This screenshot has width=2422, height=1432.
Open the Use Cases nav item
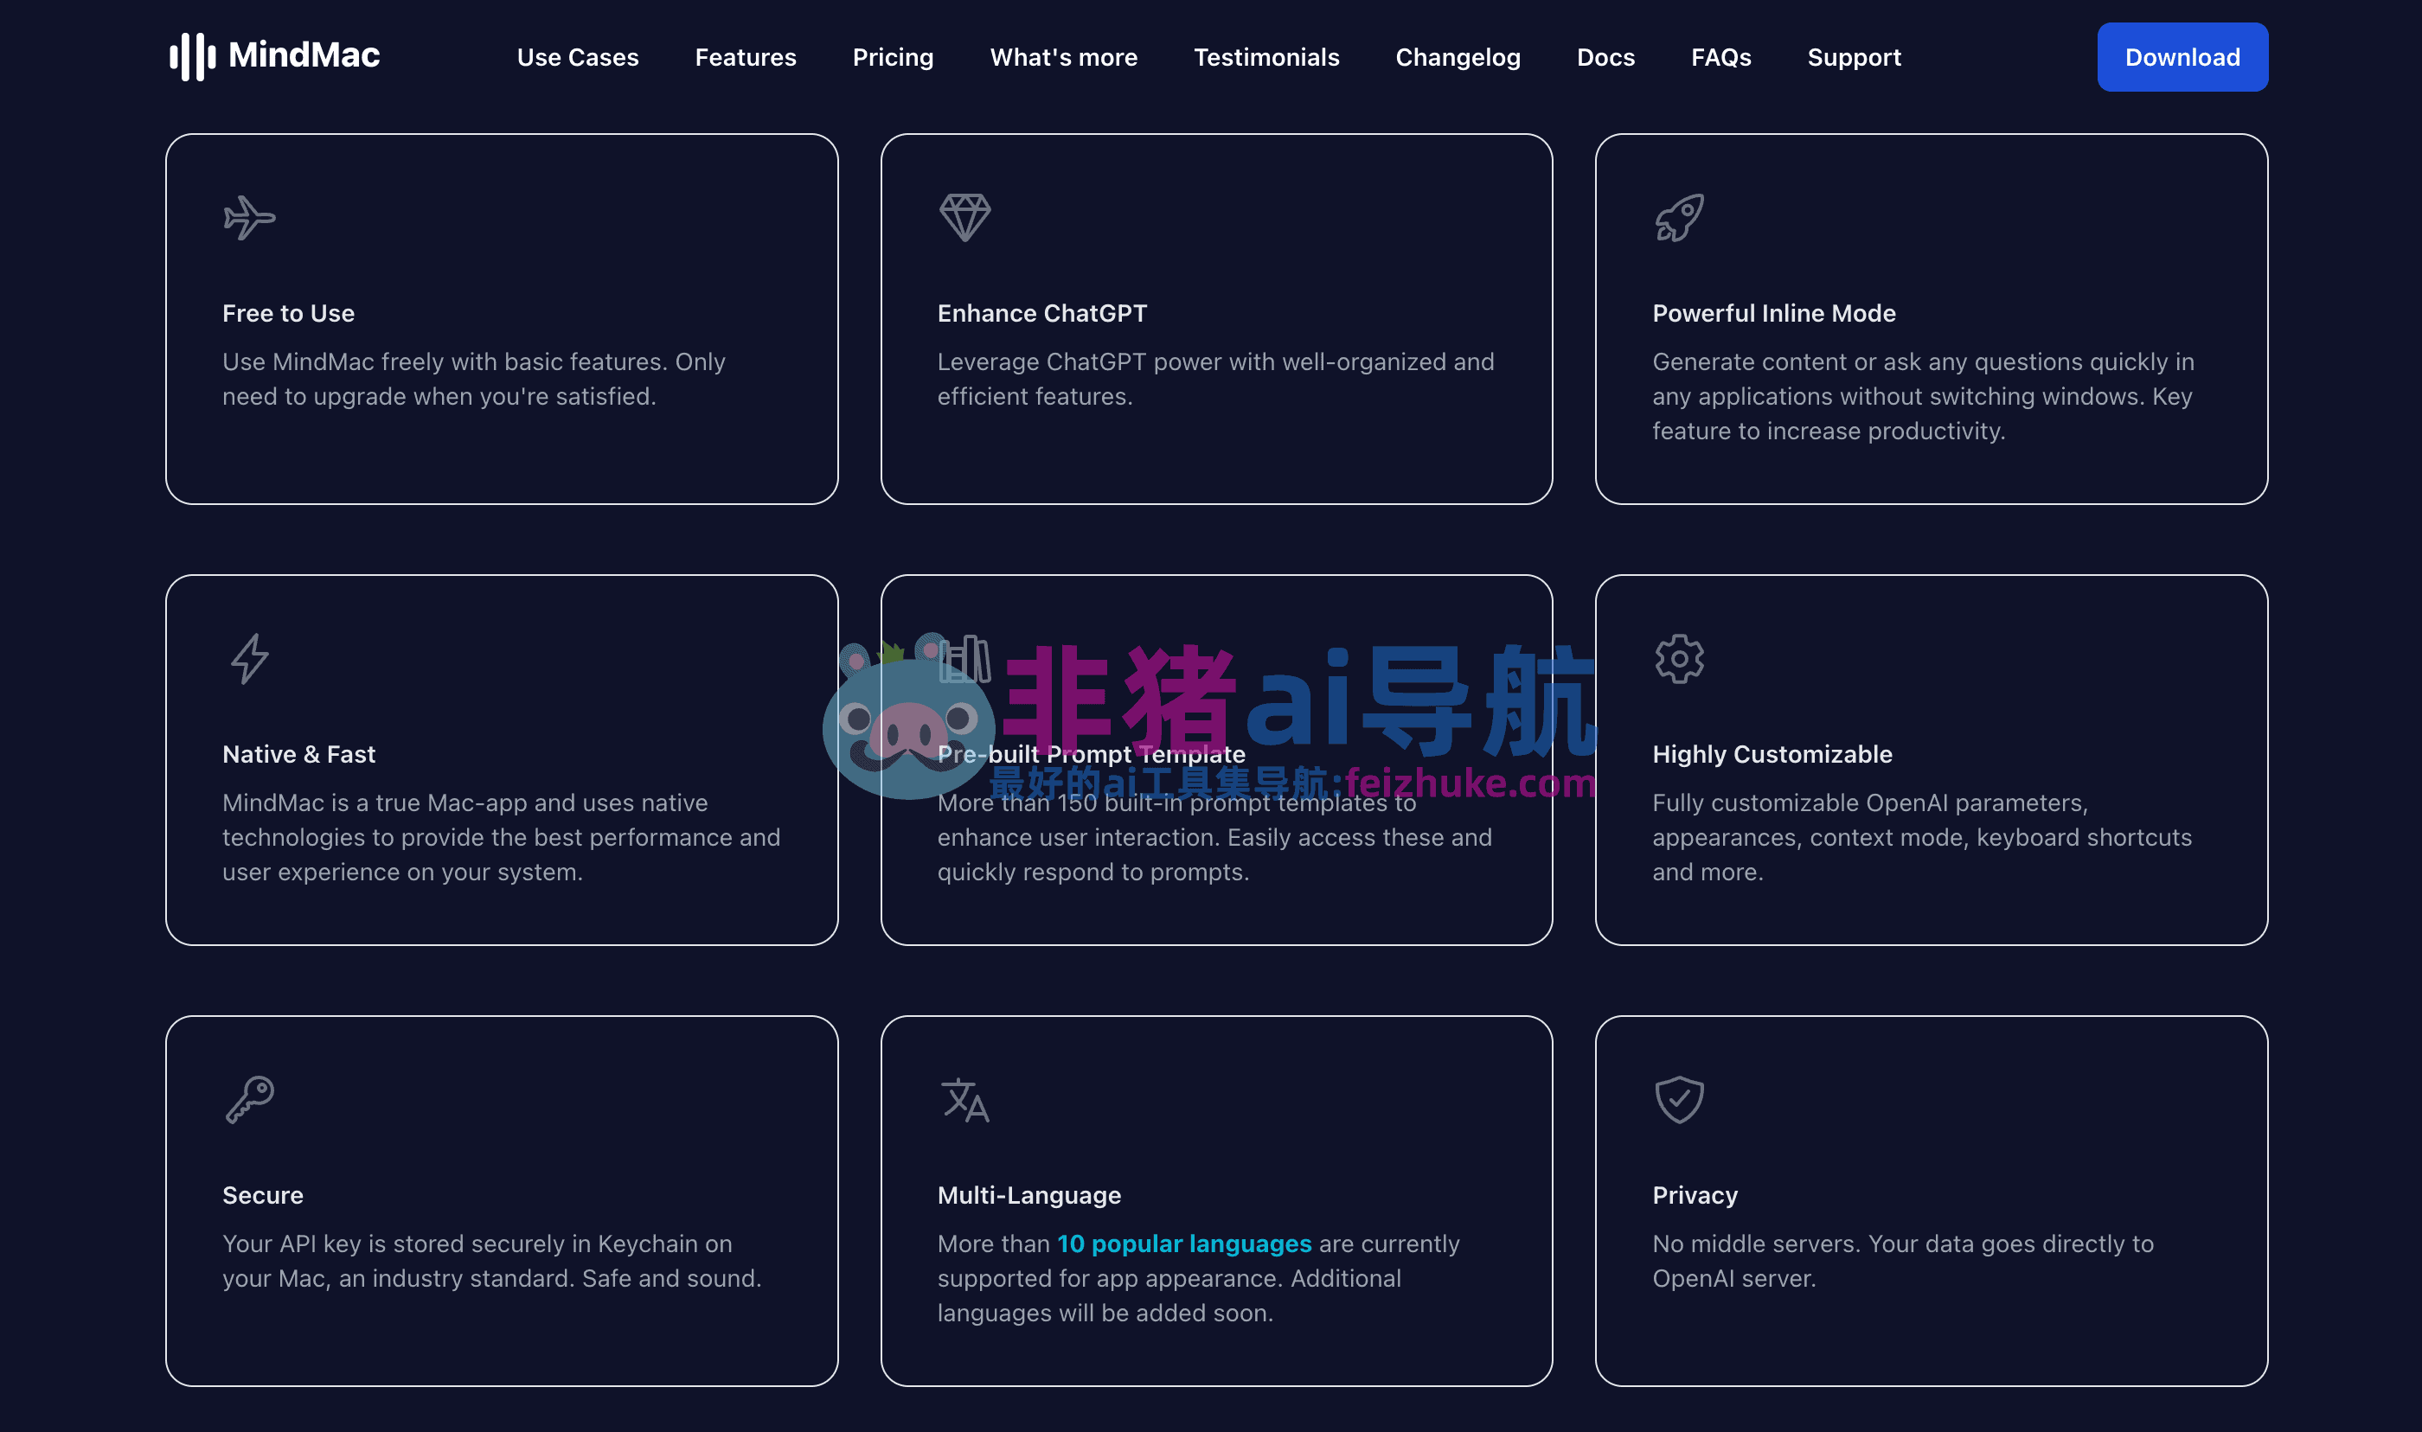click(577, 58)
